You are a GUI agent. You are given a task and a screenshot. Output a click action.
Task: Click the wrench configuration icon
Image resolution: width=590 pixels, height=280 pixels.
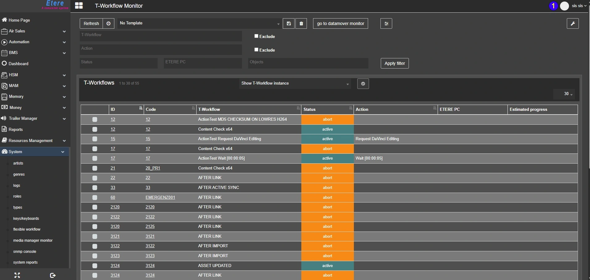[x=573, y=23]
